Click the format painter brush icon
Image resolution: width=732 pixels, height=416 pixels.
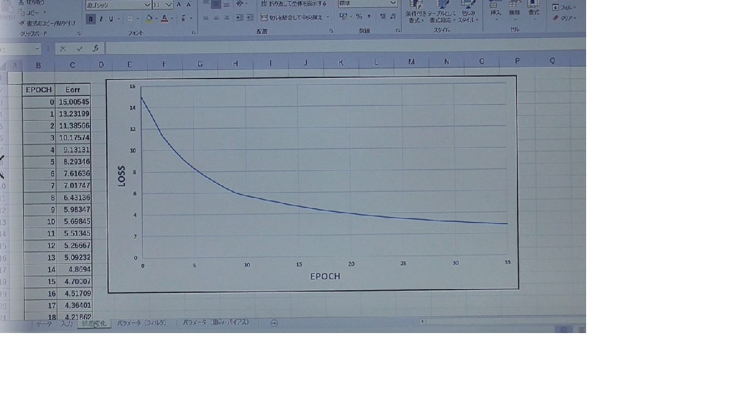coord(22,23)
